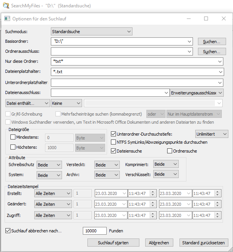Viewport: 233px width, 252px height.
Task: Click Standard zurücksetzen button
Action: point(204,242)
